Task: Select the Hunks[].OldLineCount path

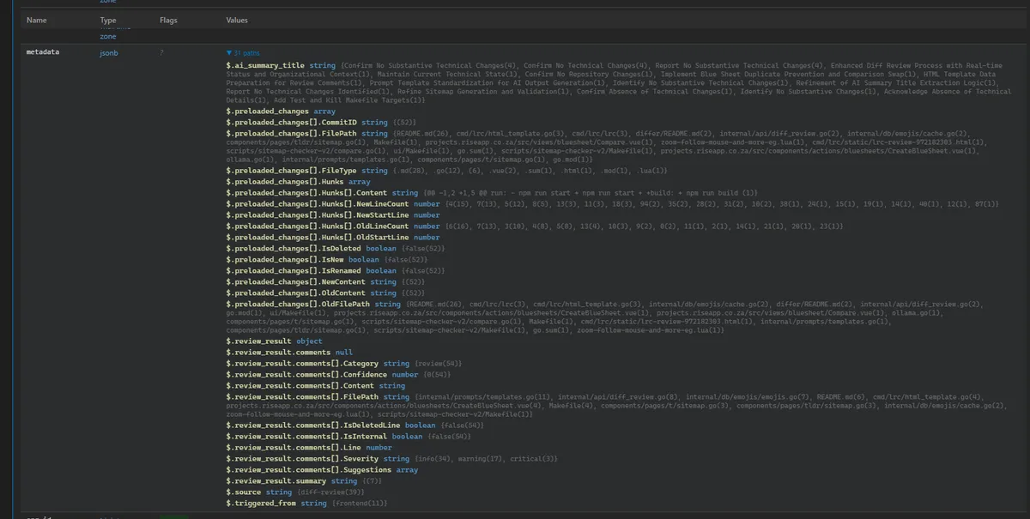Action: click(319, 226)
